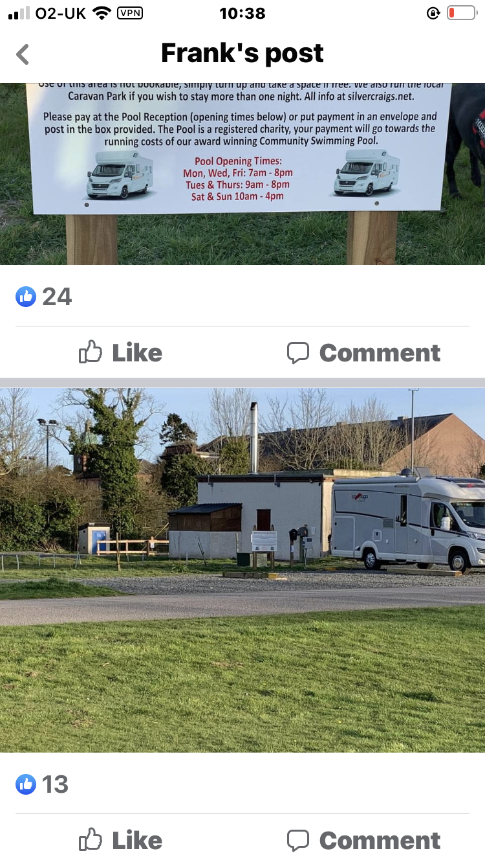This screenshot has width=485, height=864.
Task: Like the parked motorhome photo
Action: (120, 841)
